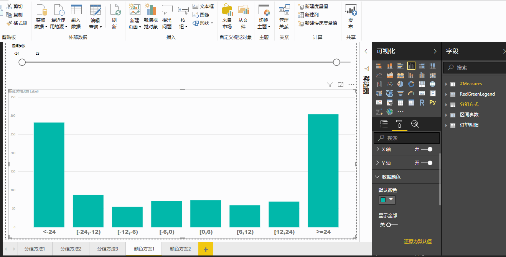
Task: Insert an image (图像)
Action: [201, 15]
